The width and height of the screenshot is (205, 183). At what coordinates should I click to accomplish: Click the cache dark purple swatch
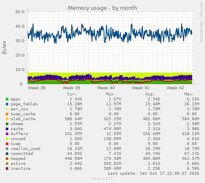[x=7, y=129]
